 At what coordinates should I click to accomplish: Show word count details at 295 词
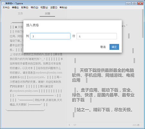tap(136, 125)
